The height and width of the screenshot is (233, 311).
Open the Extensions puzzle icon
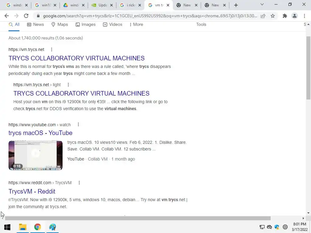pos(285,16)
